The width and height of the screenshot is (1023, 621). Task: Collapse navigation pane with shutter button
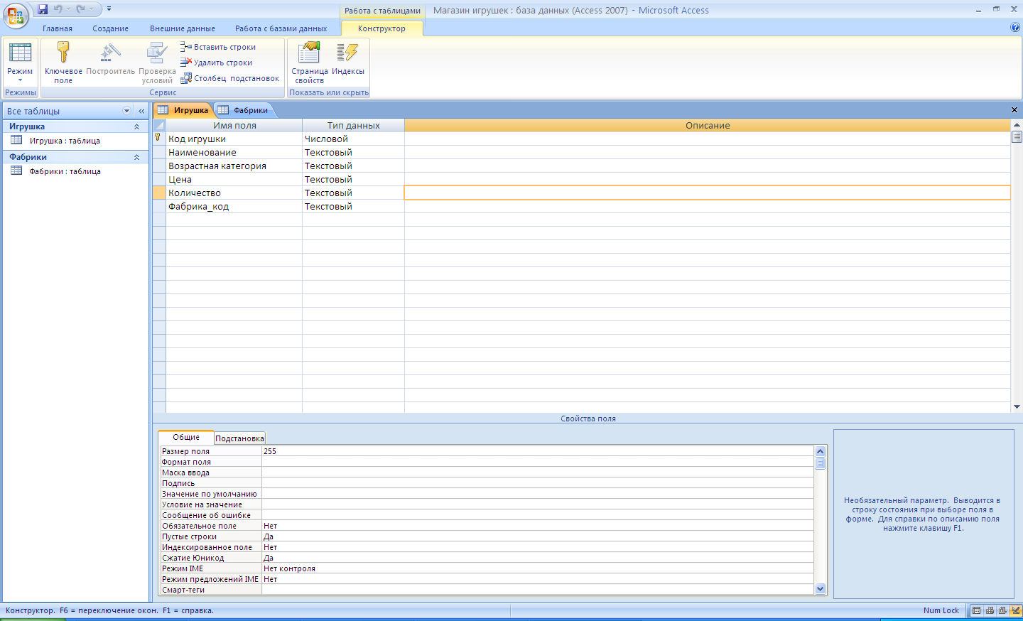click(141, 111)
